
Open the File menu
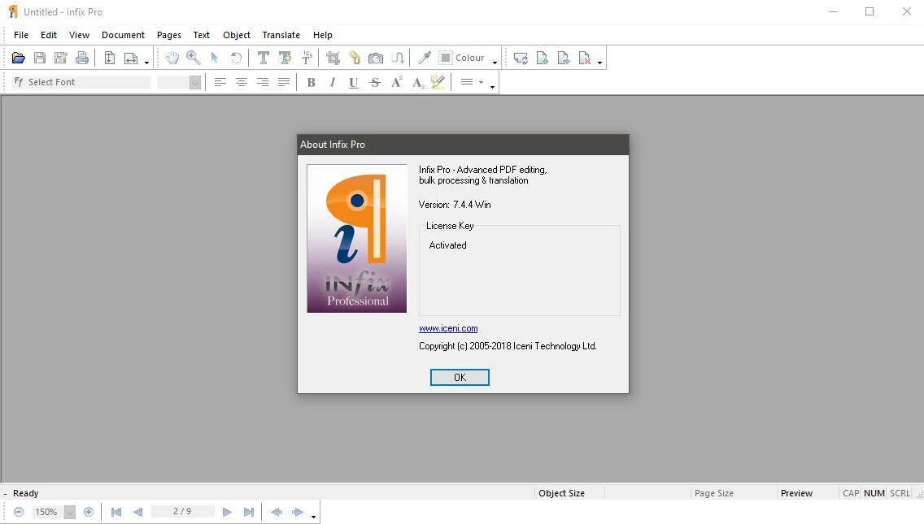click(20, 35)
